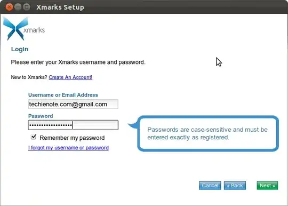Click the case-sensitive password hint bubble
This screenshot has height=206, width=288.
click(208, 133)
